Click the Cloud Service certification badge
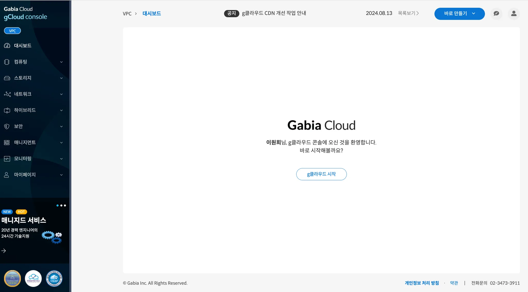 (33, 278)
